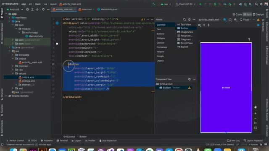Screen dimensions: 269x151
Task: Switch to Code view mode
Action: tap(237, 15)
